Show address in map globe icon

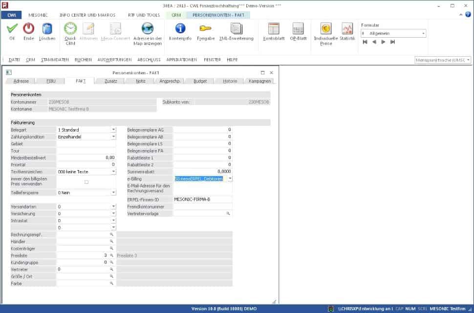pos(148,29)
